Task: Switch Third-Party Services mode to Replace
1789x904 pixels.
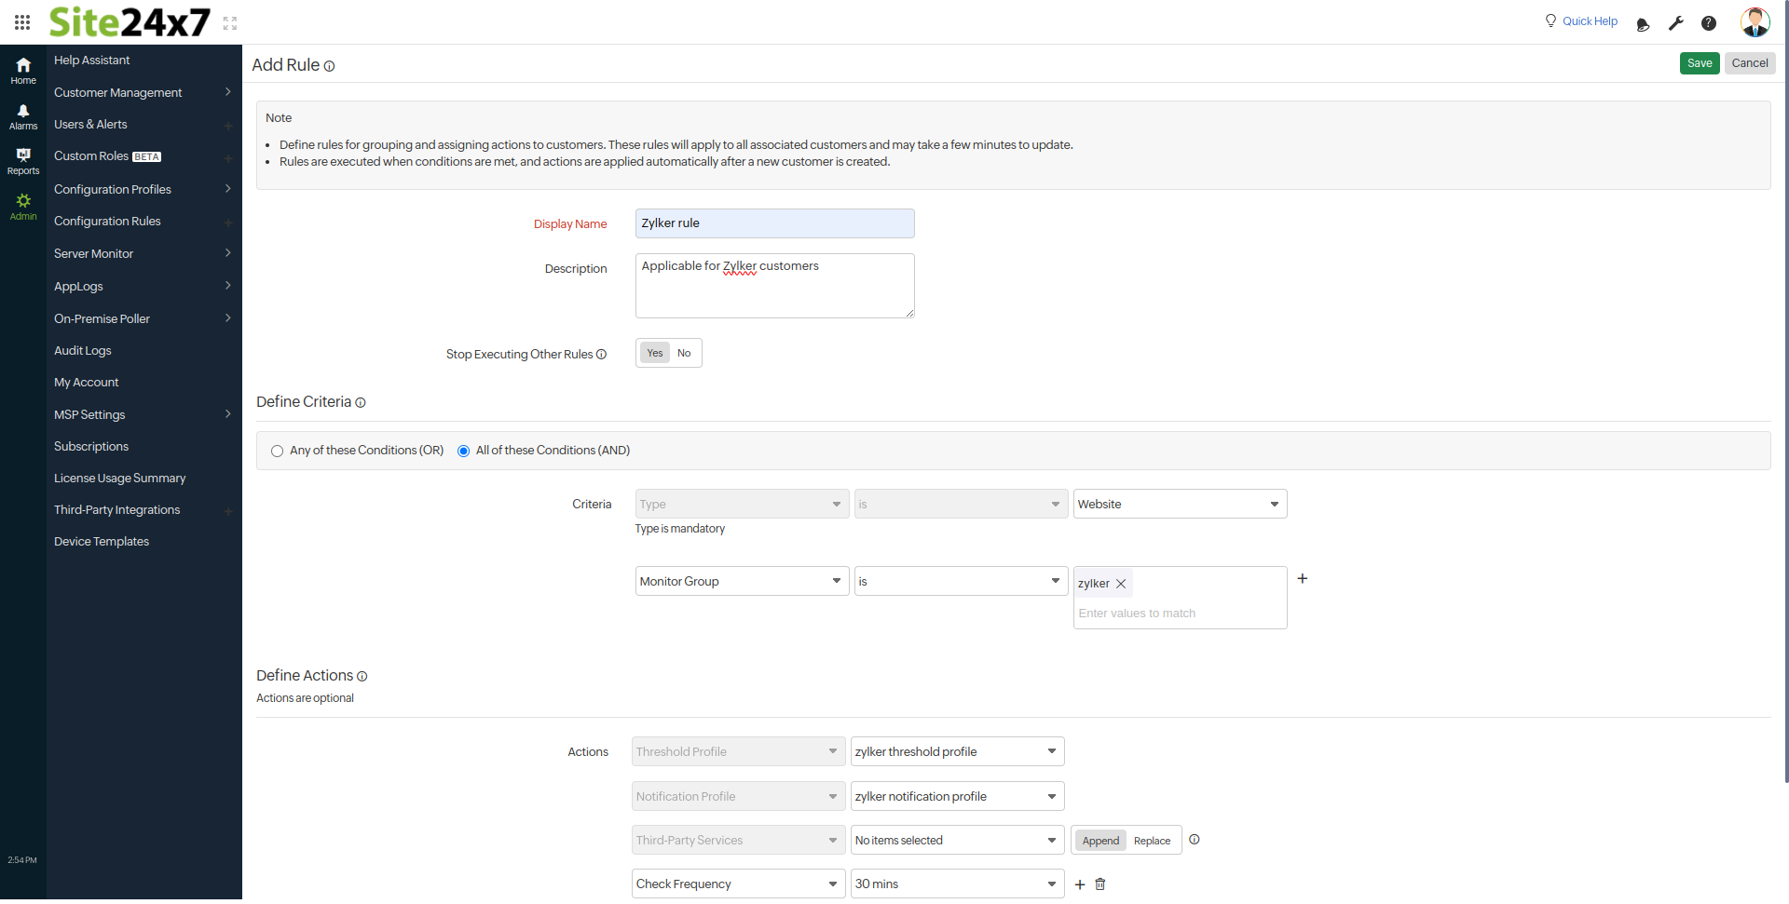Action: coord(1152,840)
